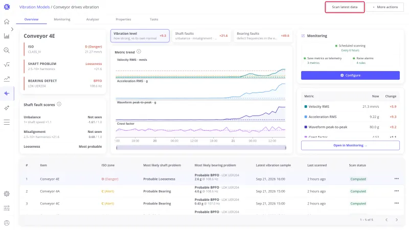Open row actions for Conveyor 4C
This screenshot has height=230, width=409.
point(397,203)
